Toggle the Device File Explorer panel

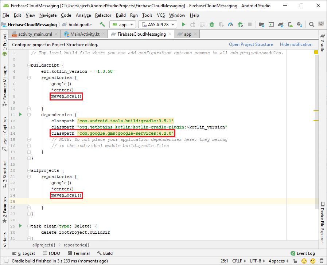click(x=322, y=222)
